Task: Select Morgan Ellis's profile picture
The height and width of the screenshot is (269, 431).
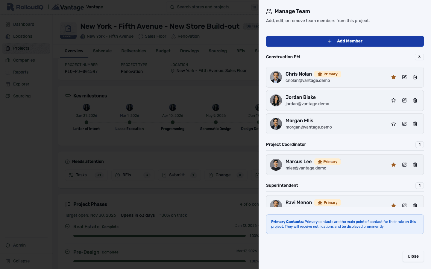Action: pyautogui.click(x=276, y=124)
